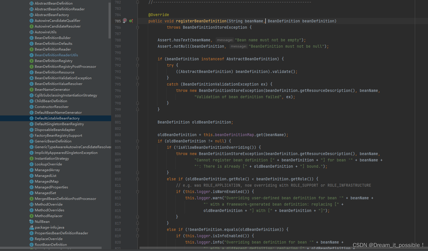Screen dimensions: 428x251
Task: Fold the else-if block on line 818
Action: 137,230
